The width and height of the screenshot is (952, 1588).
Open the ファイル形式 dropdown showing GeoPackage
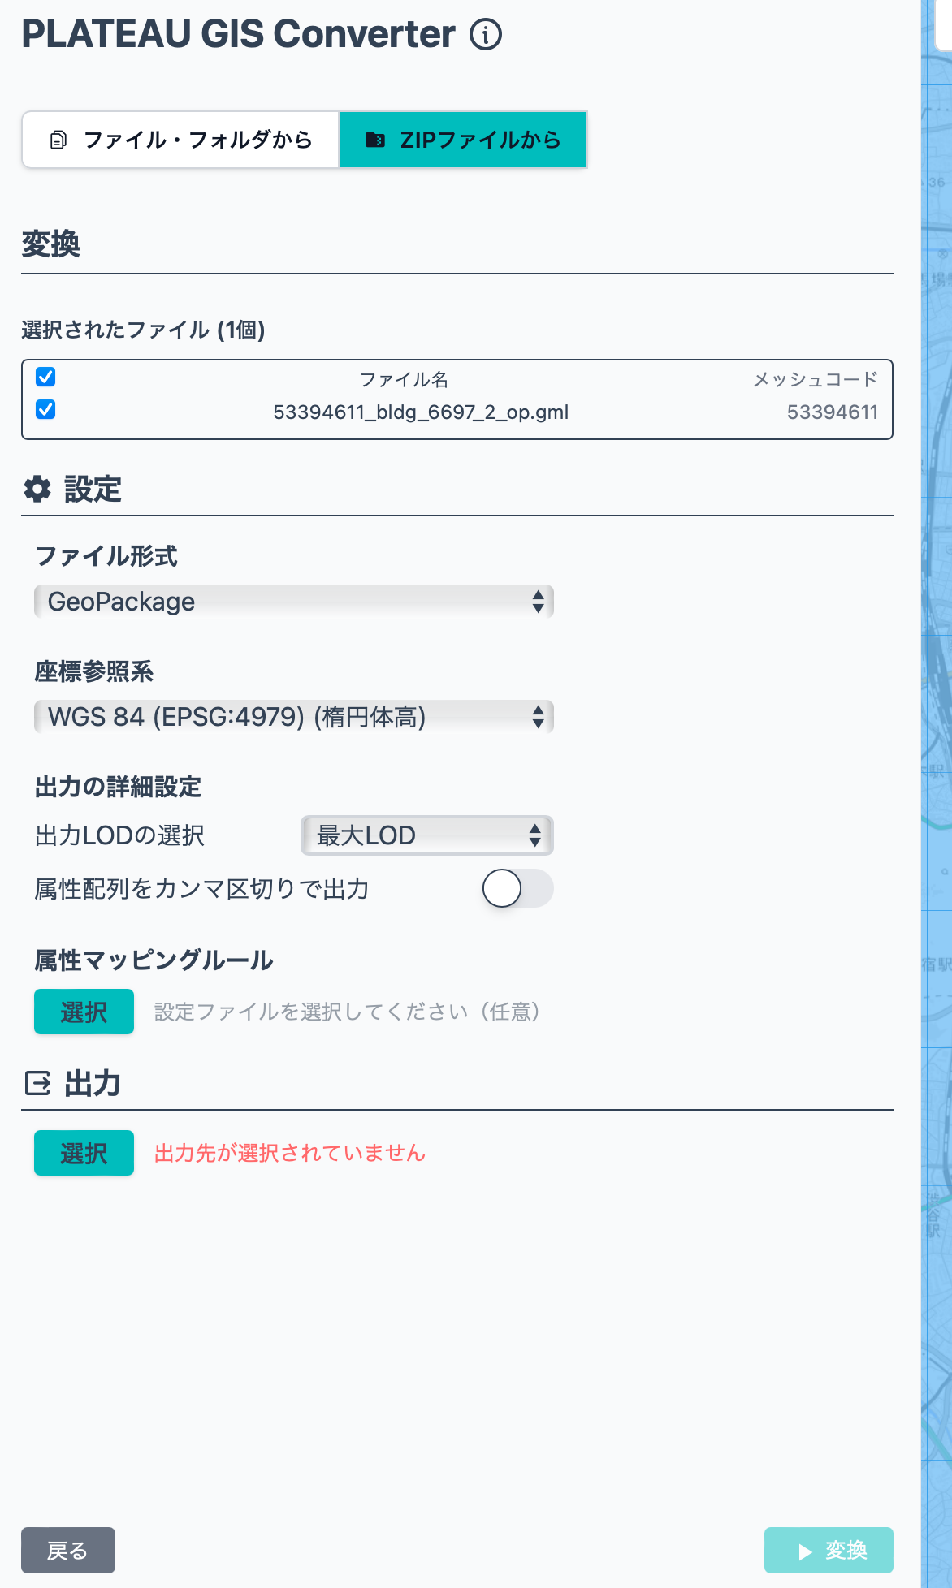pos(292,601)
